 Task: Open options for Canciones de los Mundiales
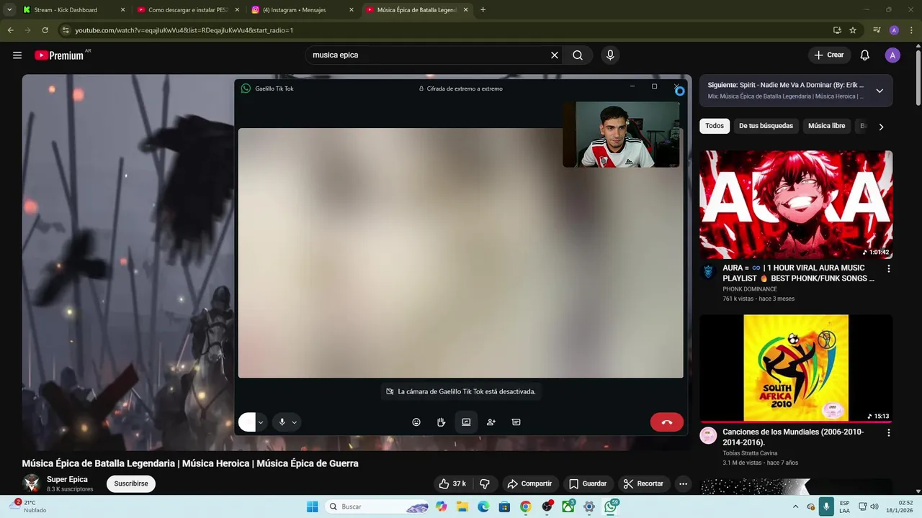point(888,433)
